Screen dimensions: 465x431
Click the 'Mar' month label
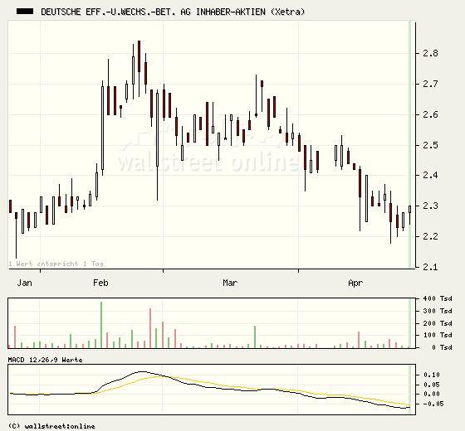(x=230, y=283)
